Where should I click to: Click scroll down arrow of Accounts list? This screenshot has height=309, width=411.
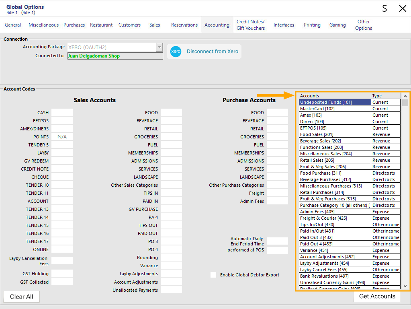tap(405, 286)
